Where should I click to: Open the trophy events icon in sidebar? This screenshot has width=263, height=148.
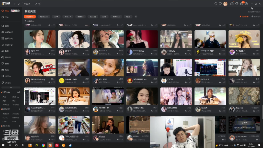[x=3, y=63]
